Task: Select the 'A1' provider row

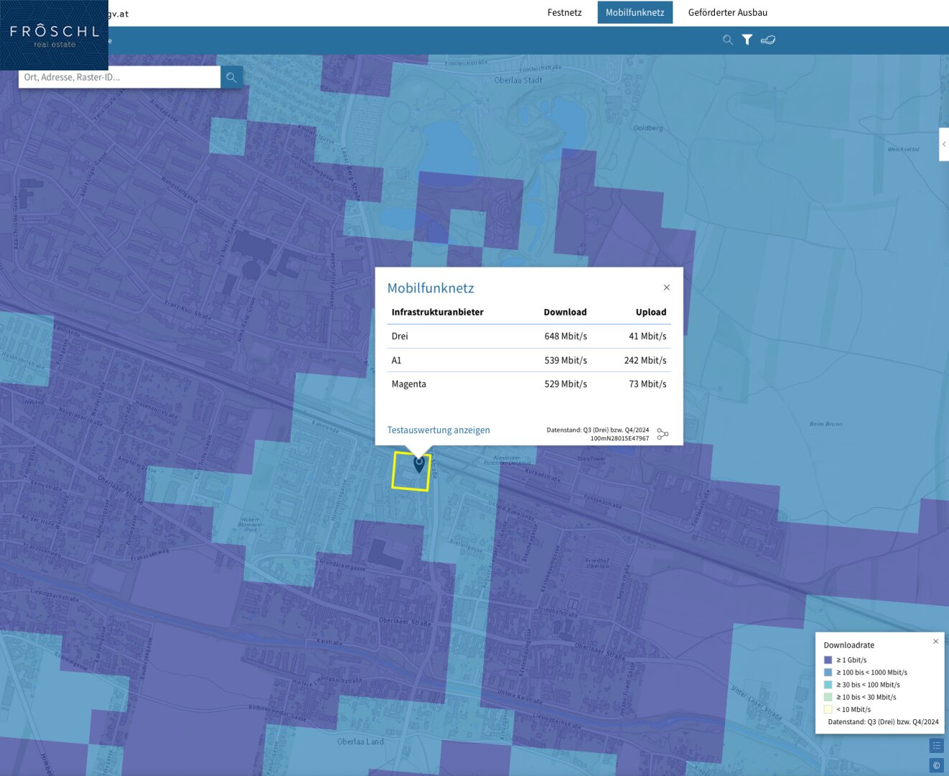Action: (x=529, y=360)
